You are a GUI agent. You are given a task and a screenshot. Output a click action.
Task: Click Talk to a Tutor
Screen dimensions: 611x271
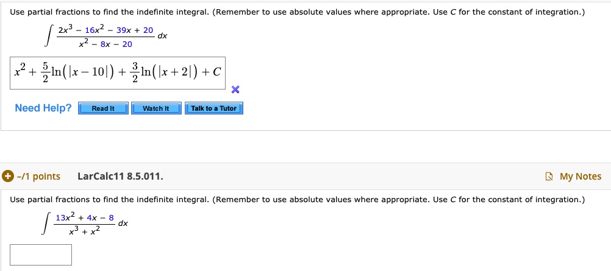tap(213, 108)
